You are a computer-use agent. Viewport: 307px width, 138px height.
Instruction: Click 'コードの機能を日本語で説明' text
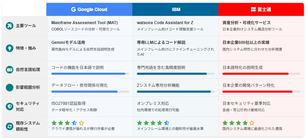click(x=78, y=68)
